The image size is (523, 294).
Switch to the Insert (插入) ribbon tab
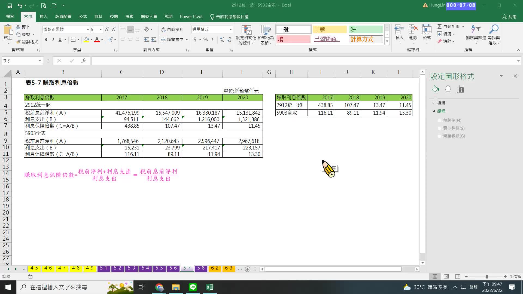[44, 17]
